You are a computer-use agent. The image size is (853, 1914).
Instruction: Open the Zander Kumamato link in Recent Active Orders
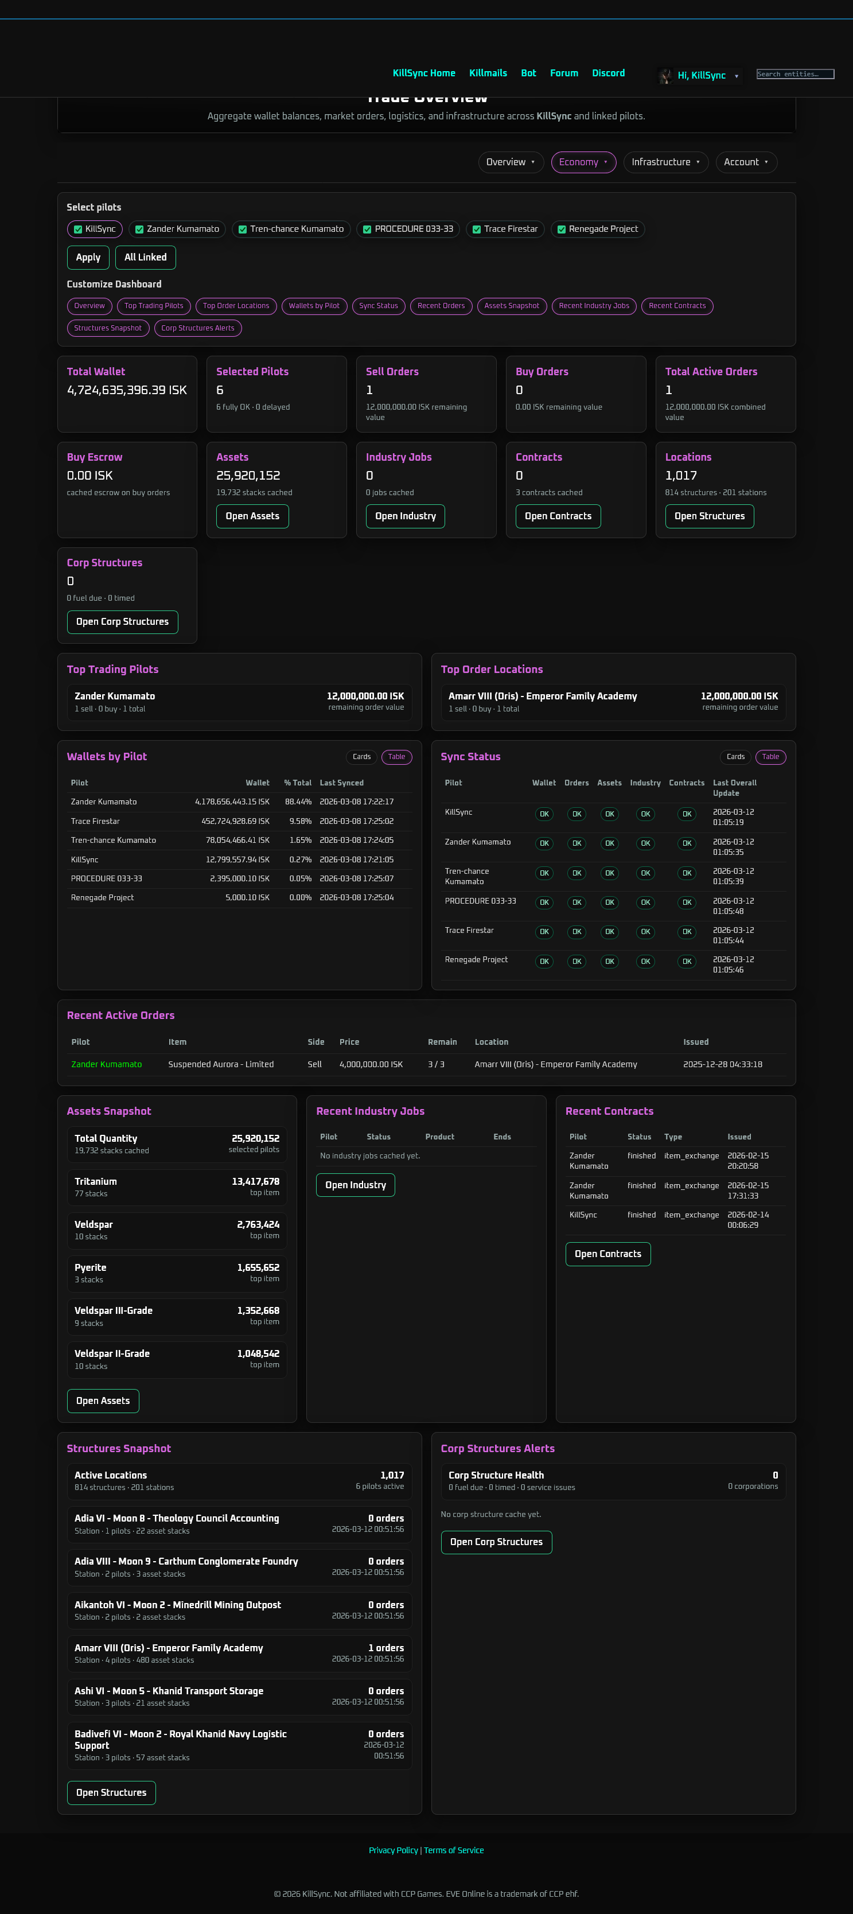(x=106, y=1064)
